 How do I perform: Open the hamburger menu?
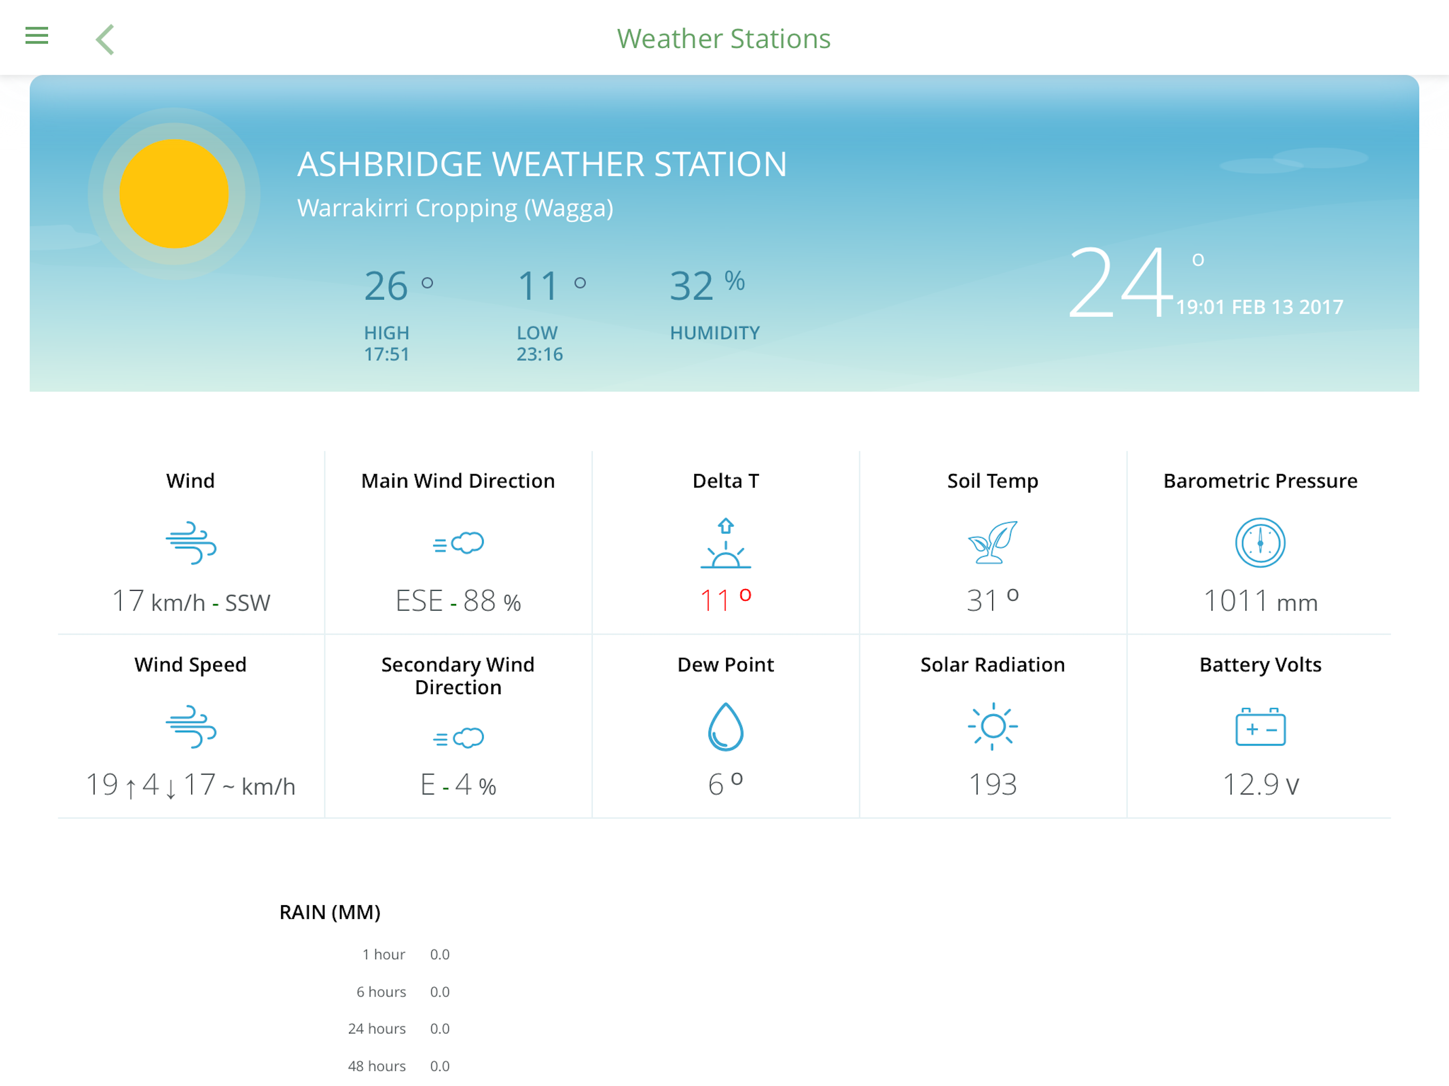pyautogui.click(x=37, y=36)
